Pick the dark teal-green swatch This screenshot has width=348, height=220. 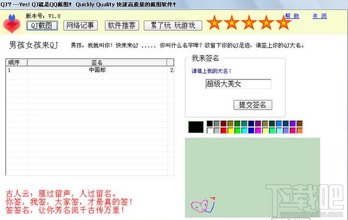click(272, 124)
